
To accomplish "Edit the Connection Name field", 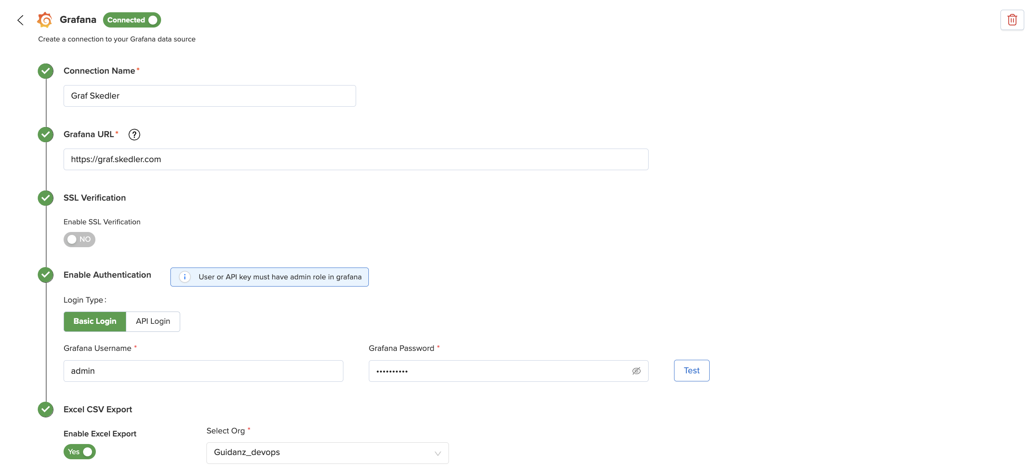I will coord(210,96).
